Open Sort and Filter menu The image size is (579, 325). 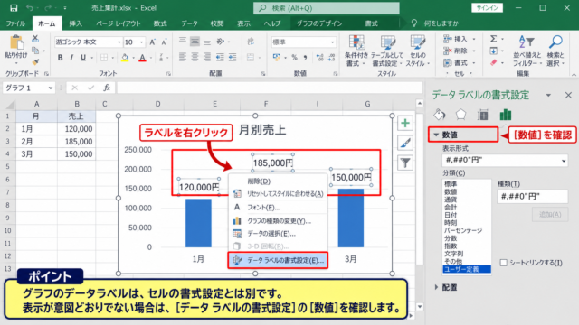[527, 51]
